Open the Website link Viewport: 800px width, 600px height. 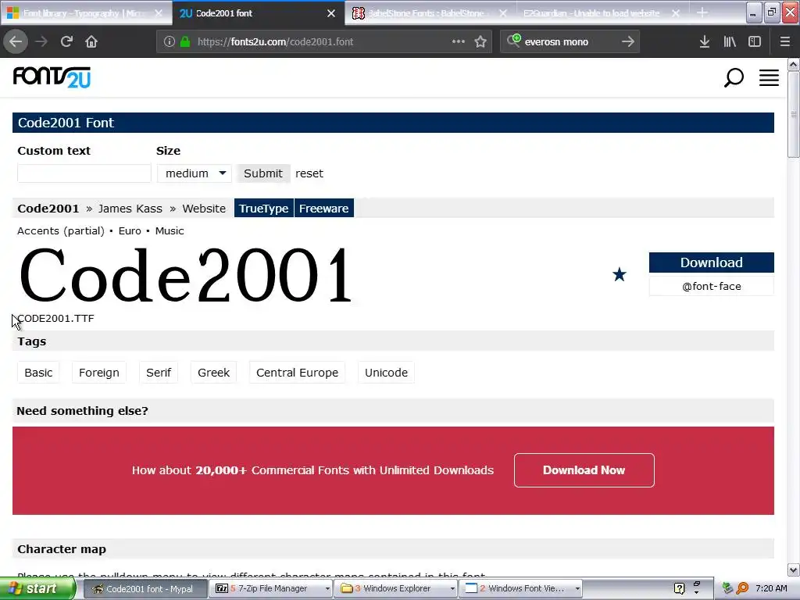(x=204, y=209)
